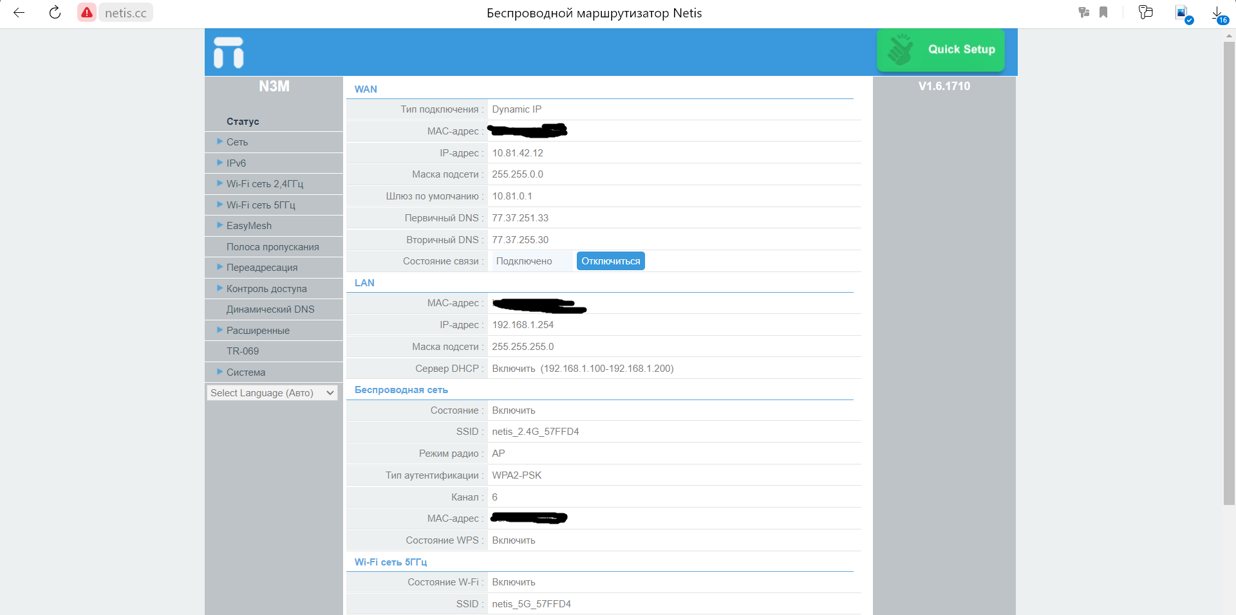Open the browser extension icon with checkmark
This screenshot has width=1236, height=615.
(1183, 14)
